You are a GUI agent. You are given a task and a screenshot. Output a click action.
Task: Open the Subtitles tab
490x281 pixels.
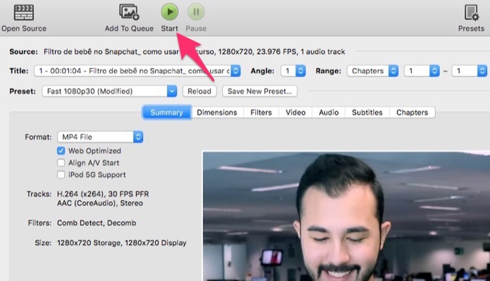tap(367, 112)
